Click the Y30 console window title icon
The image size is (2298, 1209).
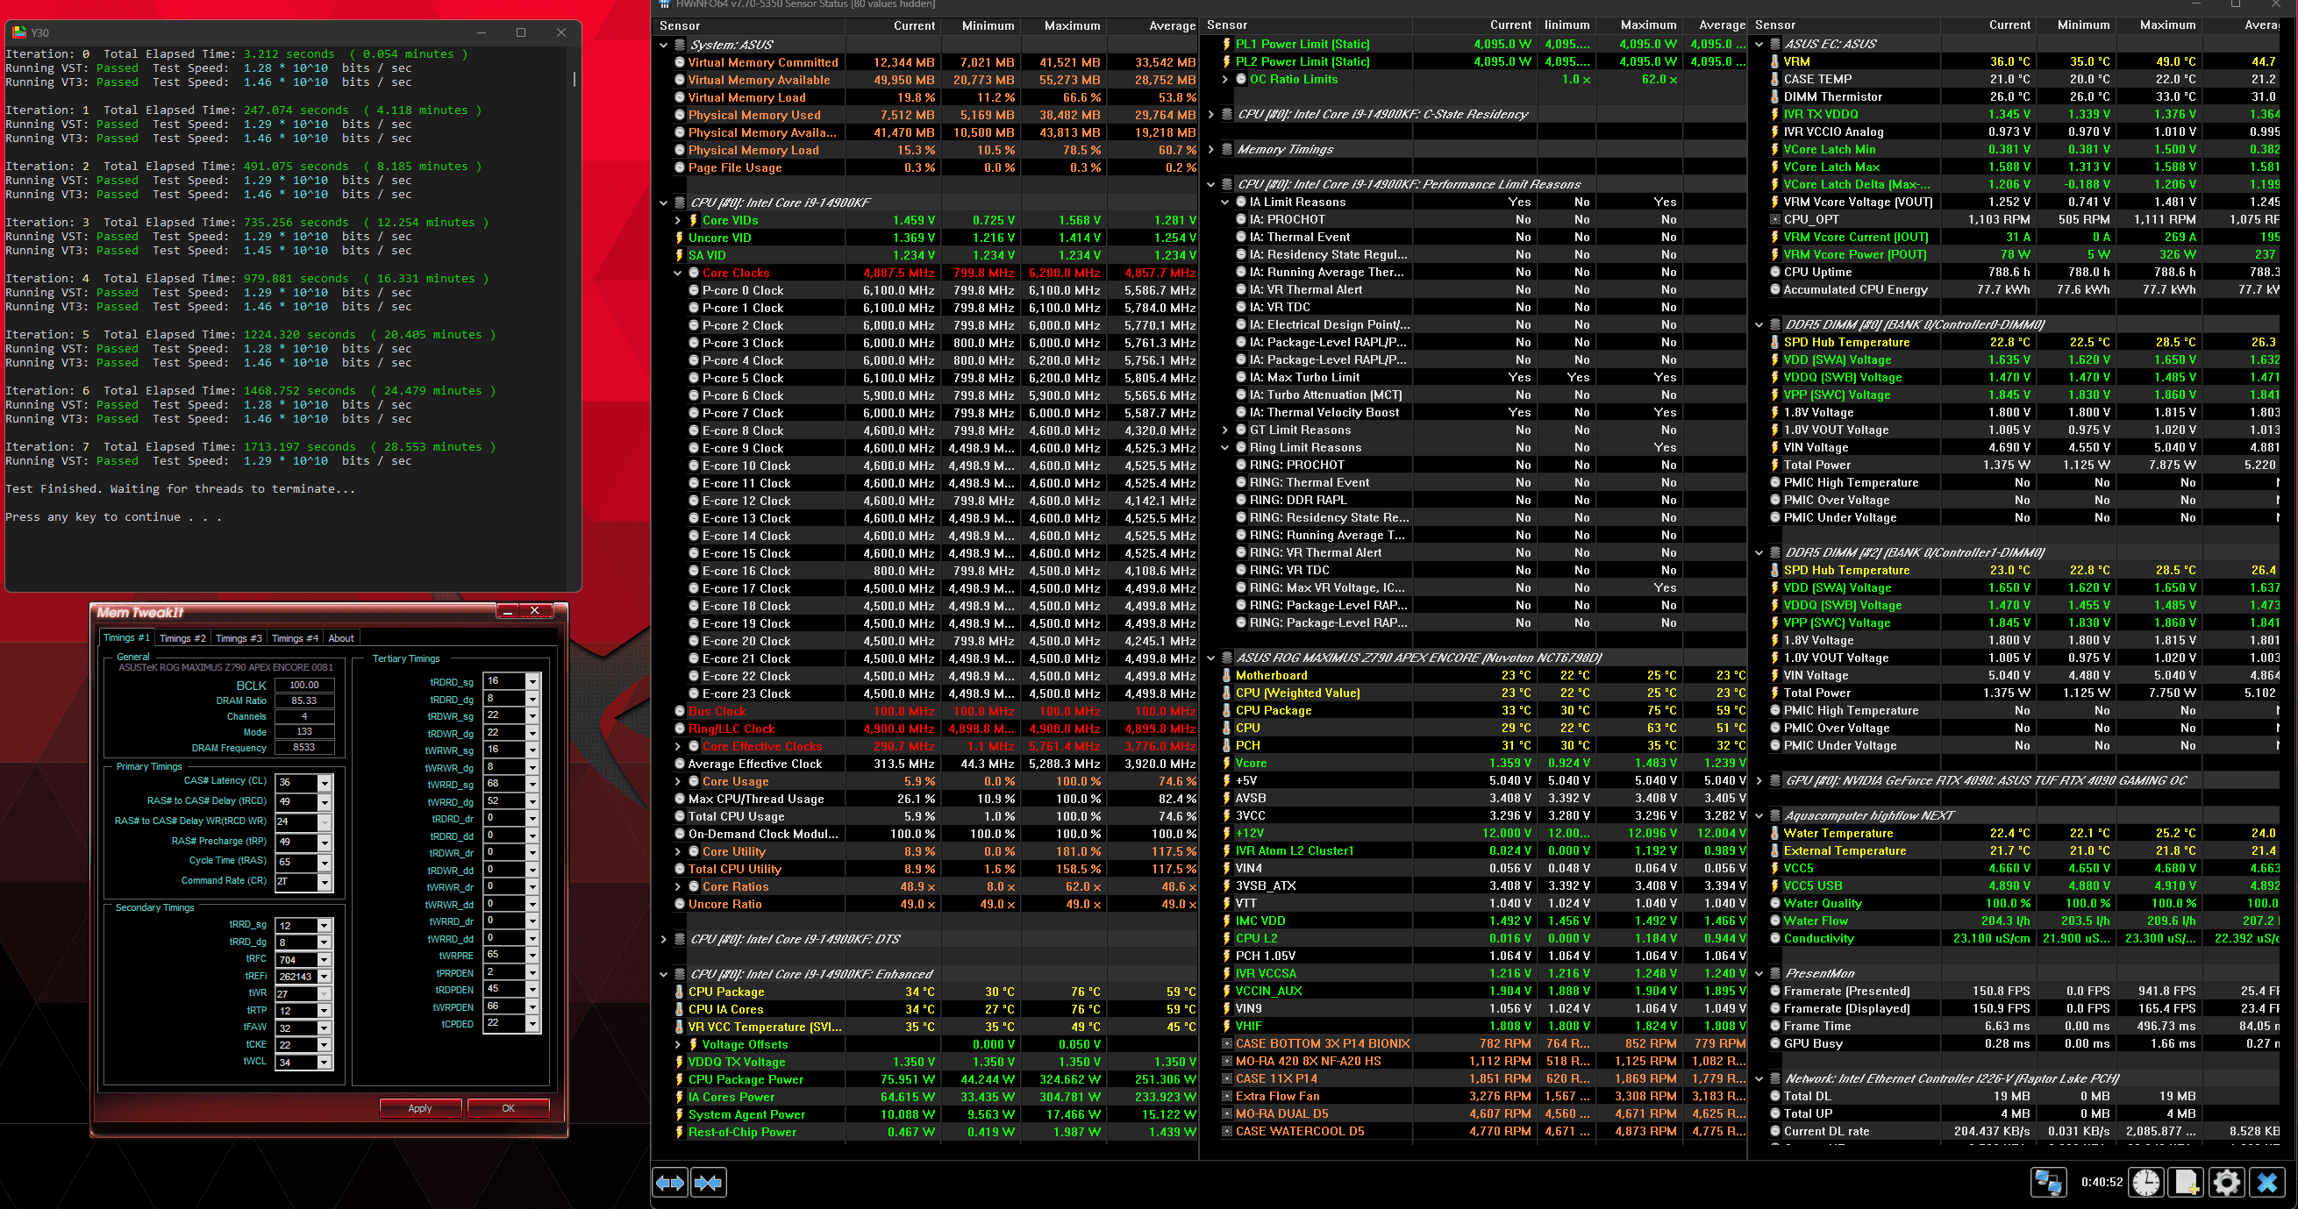[19, 32]
